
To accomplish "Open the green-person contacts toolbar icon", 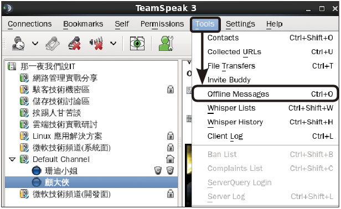I will click(166, 44).
